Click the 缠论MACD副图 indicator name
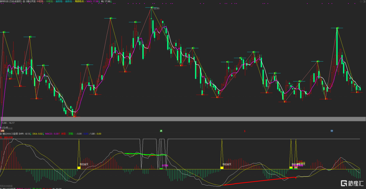The image size is (366, 189). (x=10, y=134)
